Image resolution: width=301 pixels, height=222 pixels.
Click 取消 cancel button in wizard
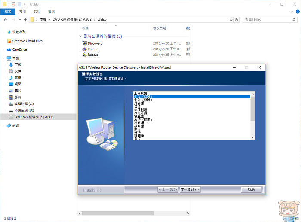[251, 190]
